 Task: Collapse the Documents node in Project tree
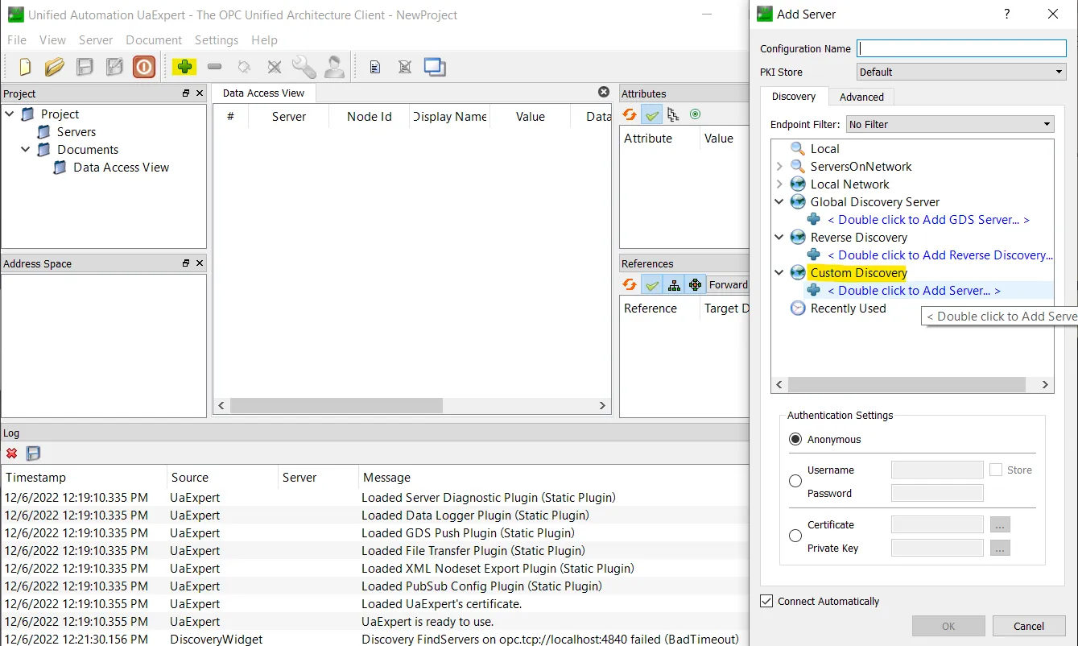point(25,150)
